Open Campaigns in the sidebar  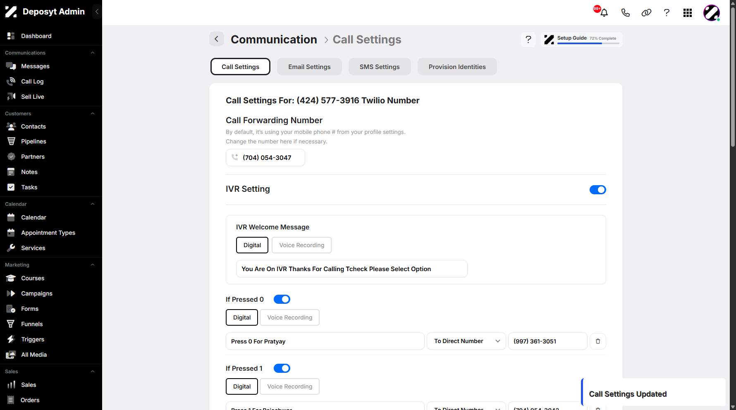37,293
